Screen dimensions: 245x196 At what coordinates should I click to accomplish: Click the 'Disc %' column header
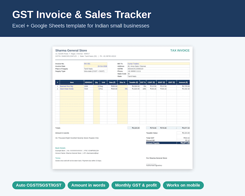click(x=122, y=83)
